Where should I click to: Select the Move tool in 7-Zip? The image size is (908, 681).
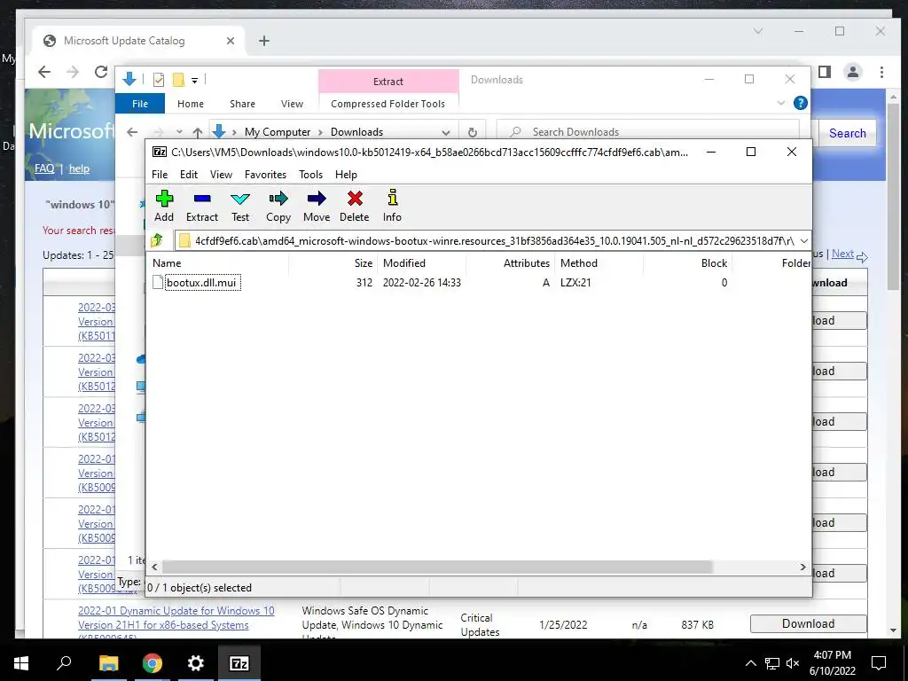click(317, 206)
